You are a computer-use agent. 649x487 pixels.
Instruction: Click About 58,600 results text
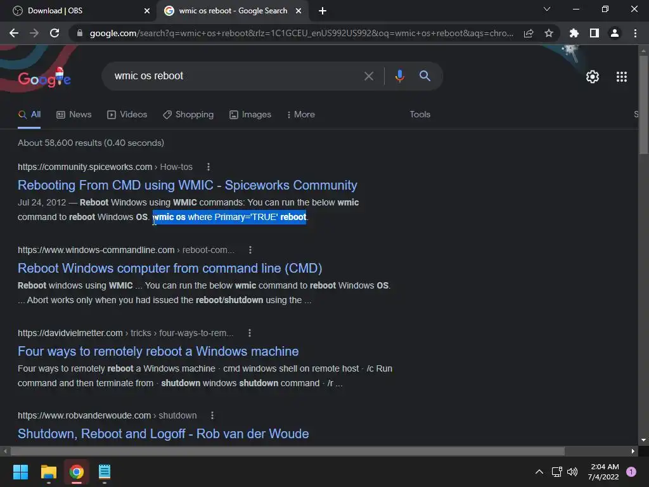91,143
